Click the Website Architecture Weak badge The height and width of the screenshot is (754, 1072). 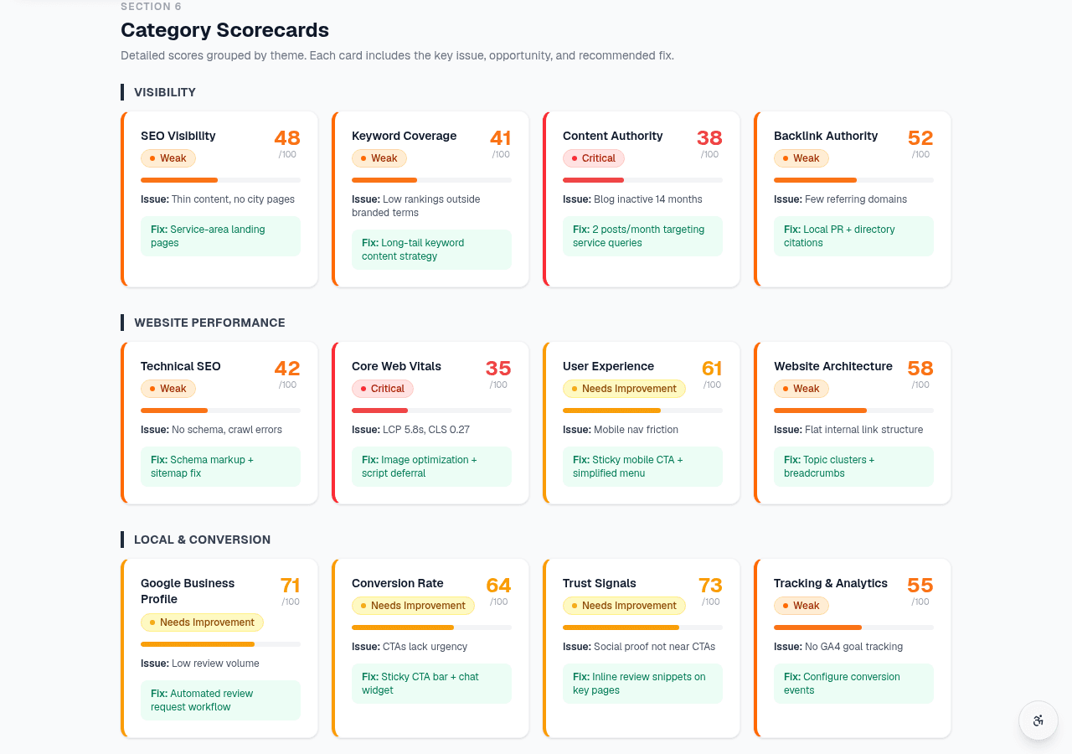pos(801,389)
